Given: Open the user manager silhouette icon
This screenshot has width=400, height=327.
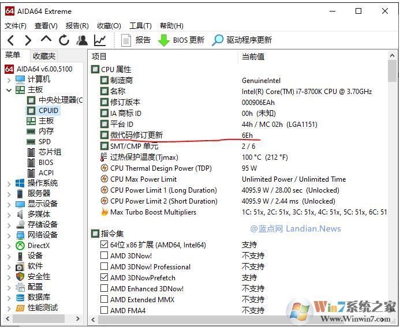Looking at the screenshot, I should tap(82, 40).
